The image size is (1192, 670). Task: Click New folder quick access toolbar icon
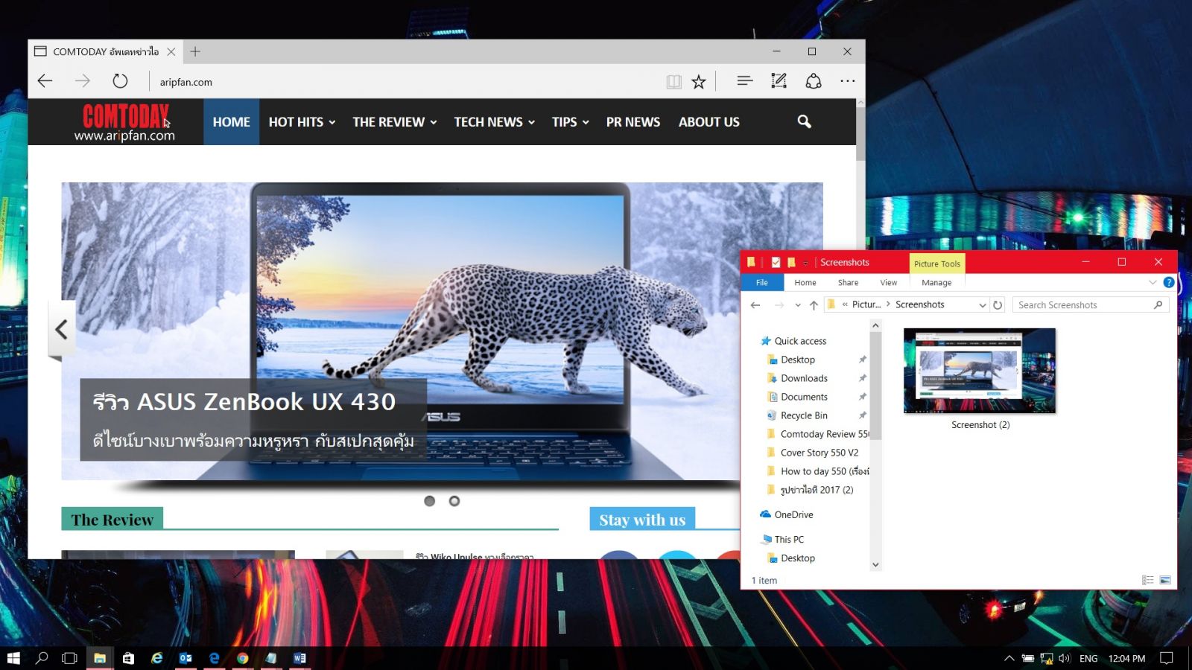pos(791,262)
